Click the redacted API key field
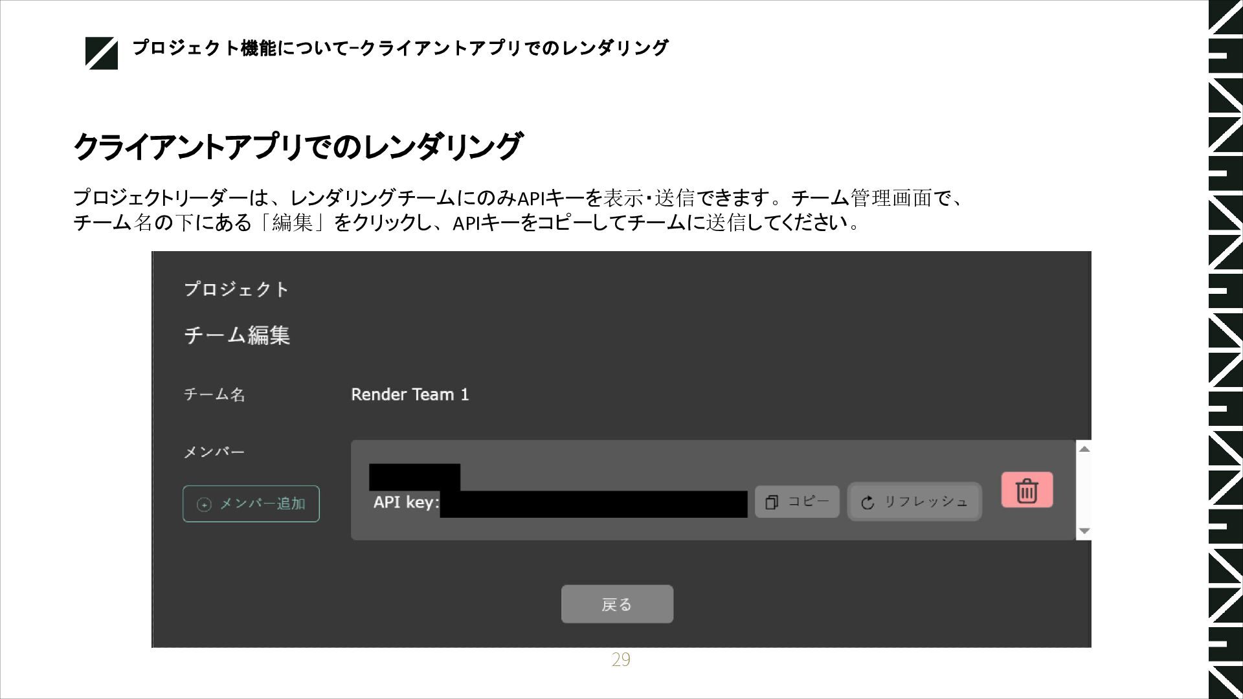1243x699 pixels. coord(593,504)
